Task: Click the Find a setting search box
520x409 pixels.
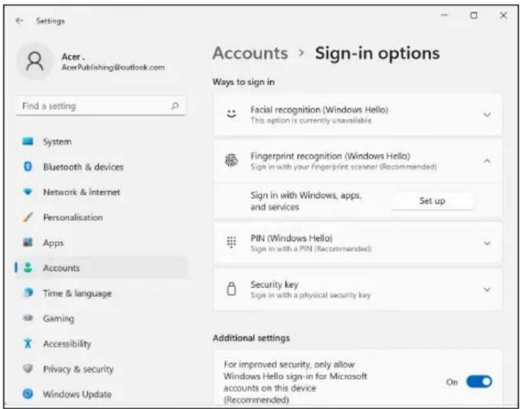Action: [101, 106]
